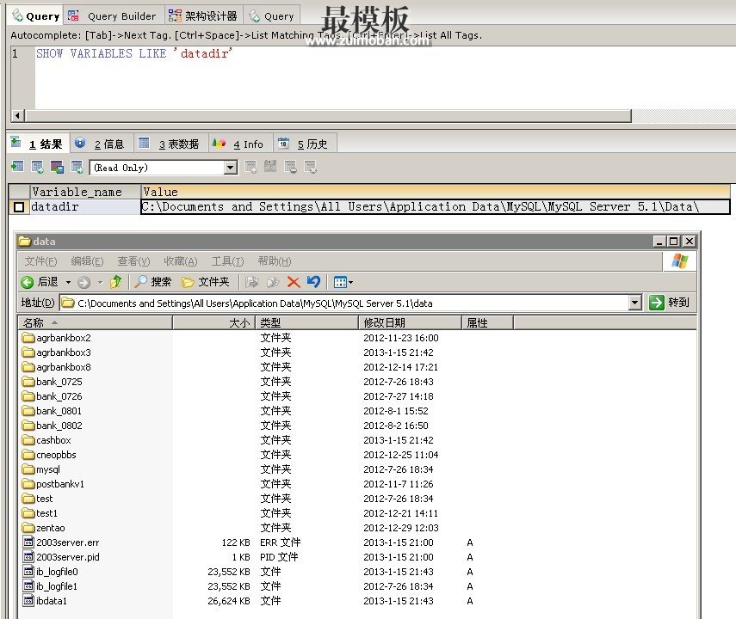Select the 1 结果 result tab
The height and width of the screenshot is (619, 736).
[39, 144]
